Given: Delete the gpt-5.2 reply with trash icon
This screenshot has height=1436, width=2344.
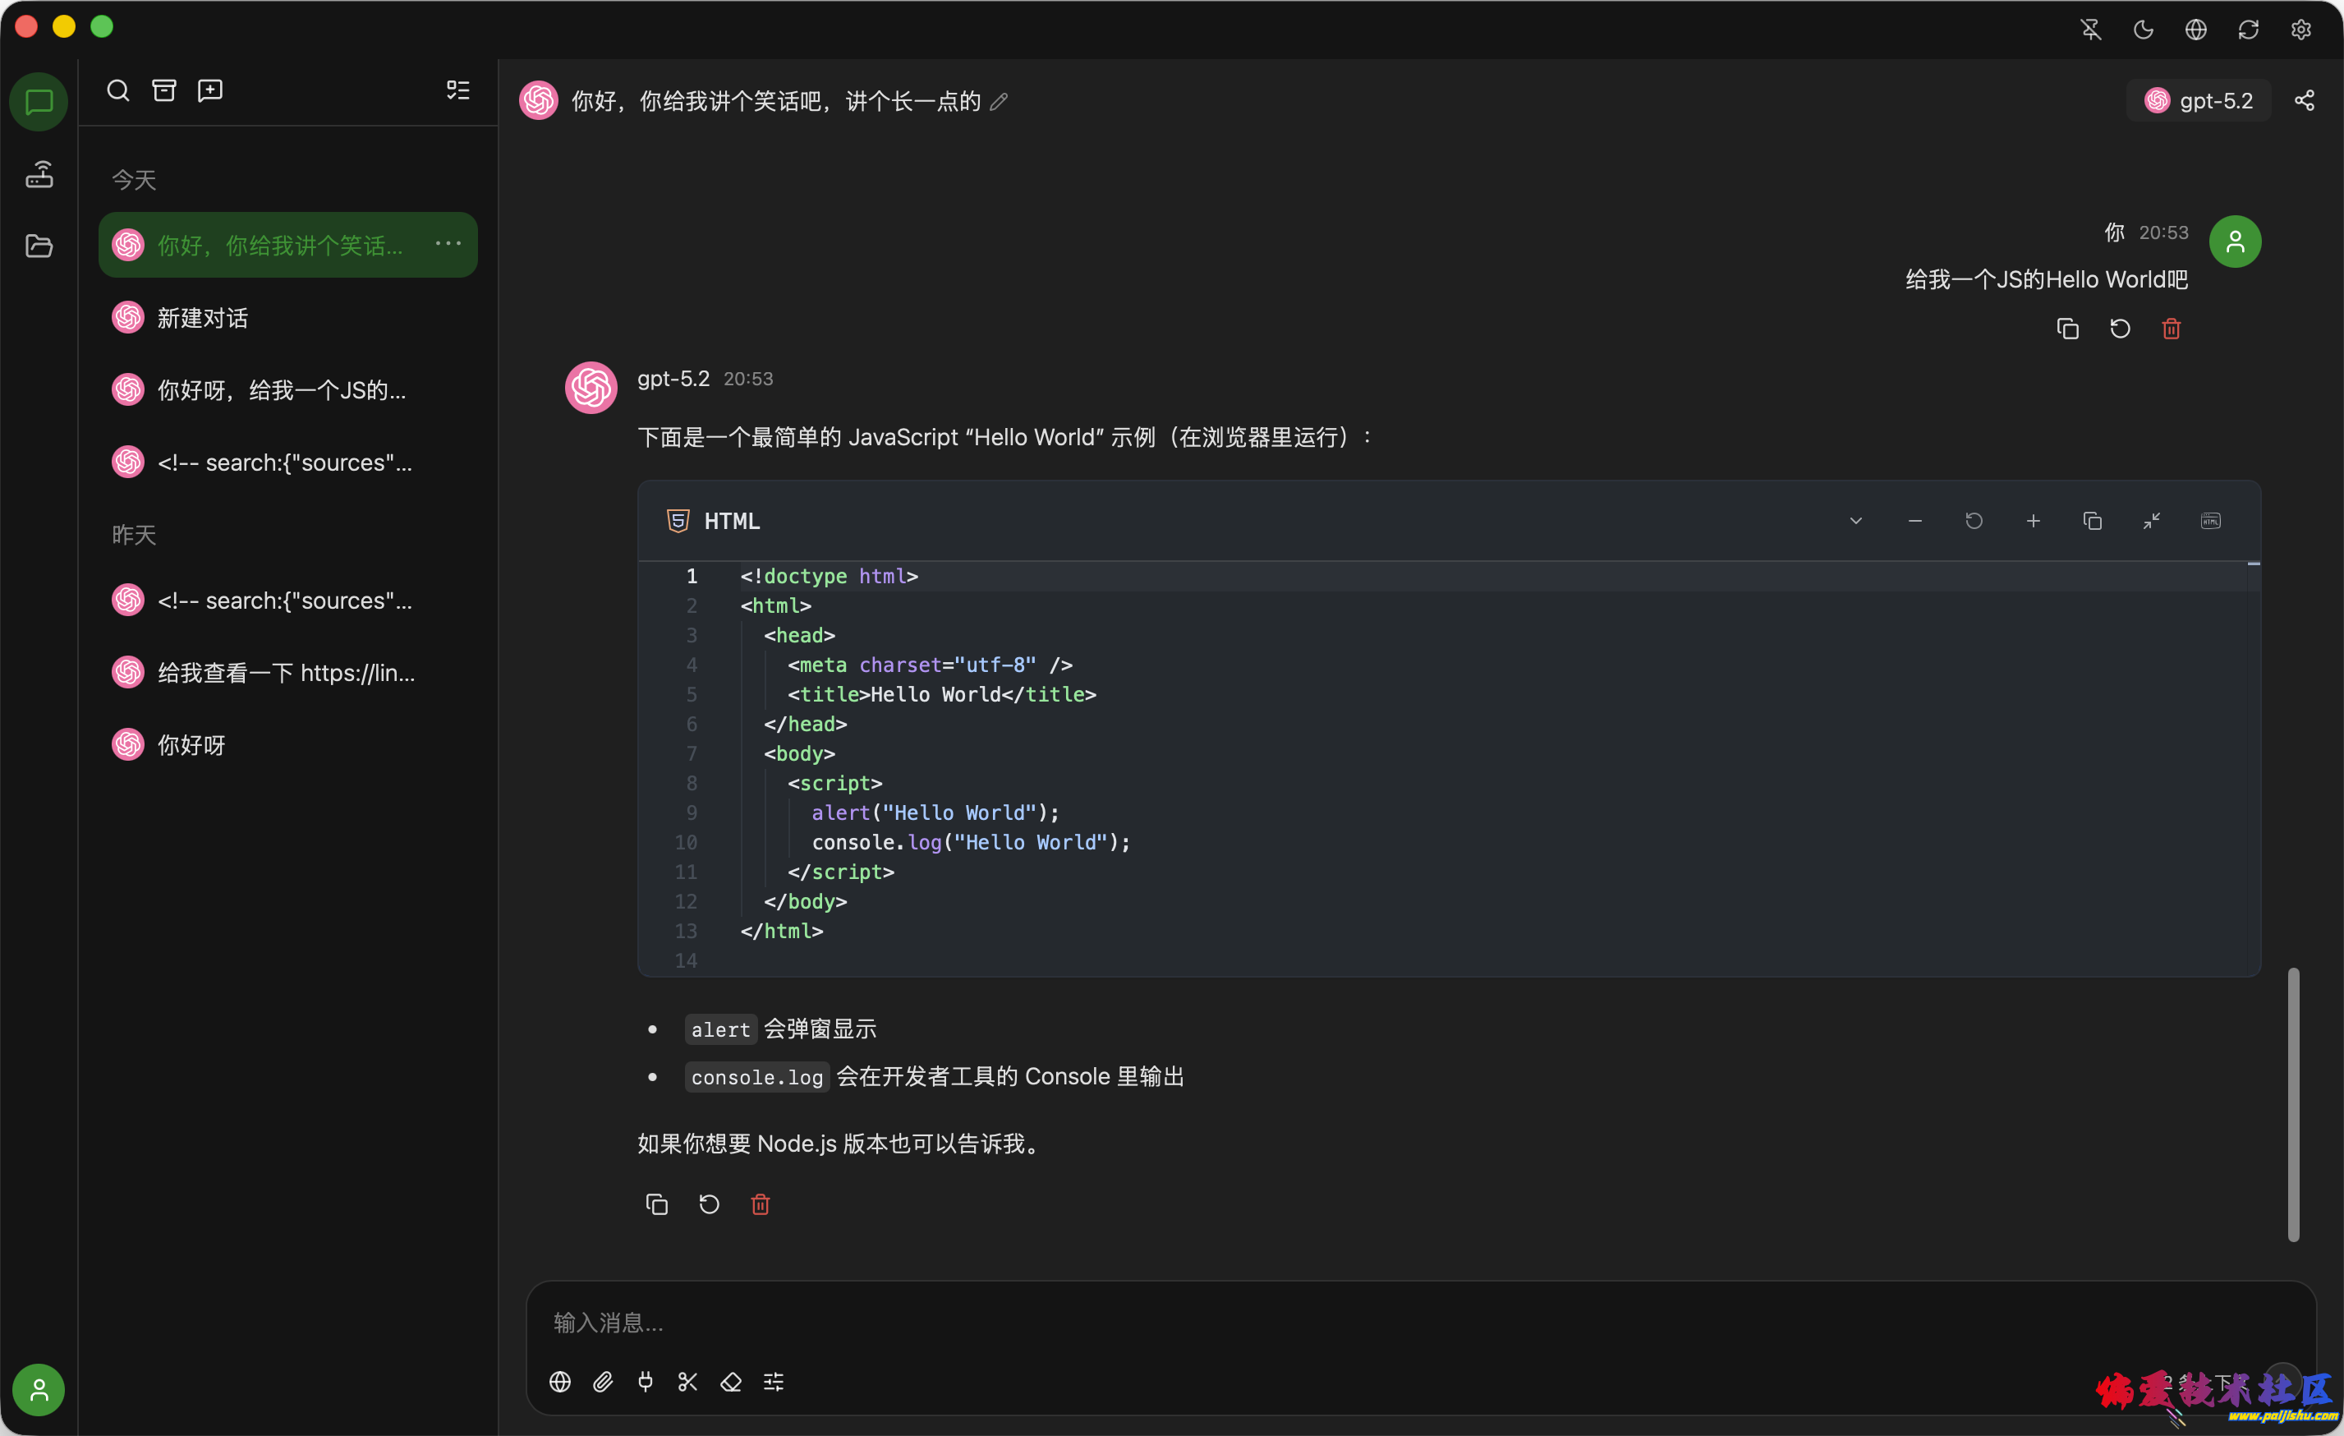Looking at the screenshot, I should (x=759, y=1204).
